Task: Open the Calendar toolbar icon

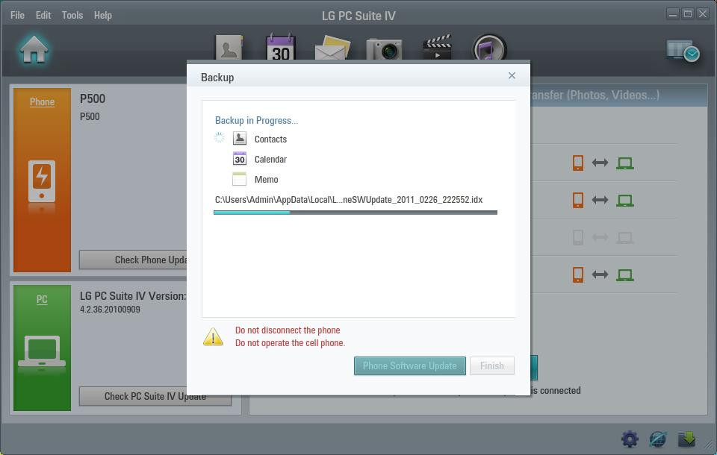Action: point(281,47)
